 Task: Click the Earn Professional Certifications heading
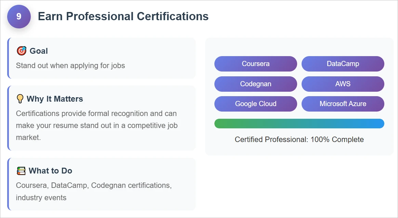pos(123,16)
